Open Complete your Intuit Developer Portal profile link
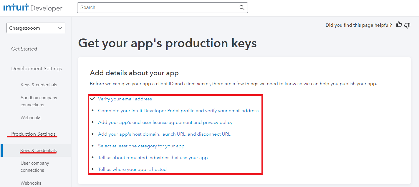This screenshot has height=187, width=419. [178, 111]
